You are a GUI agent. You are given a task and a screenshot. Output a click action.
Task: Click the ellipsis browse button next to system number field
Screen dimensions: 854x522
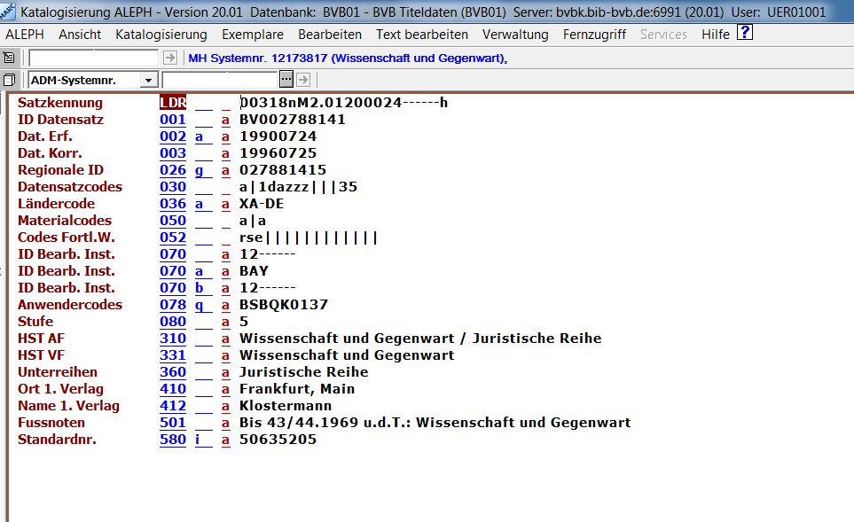[x=286, y=80]
